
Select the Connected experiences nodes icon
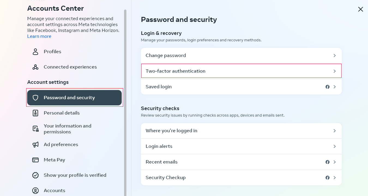35,67
